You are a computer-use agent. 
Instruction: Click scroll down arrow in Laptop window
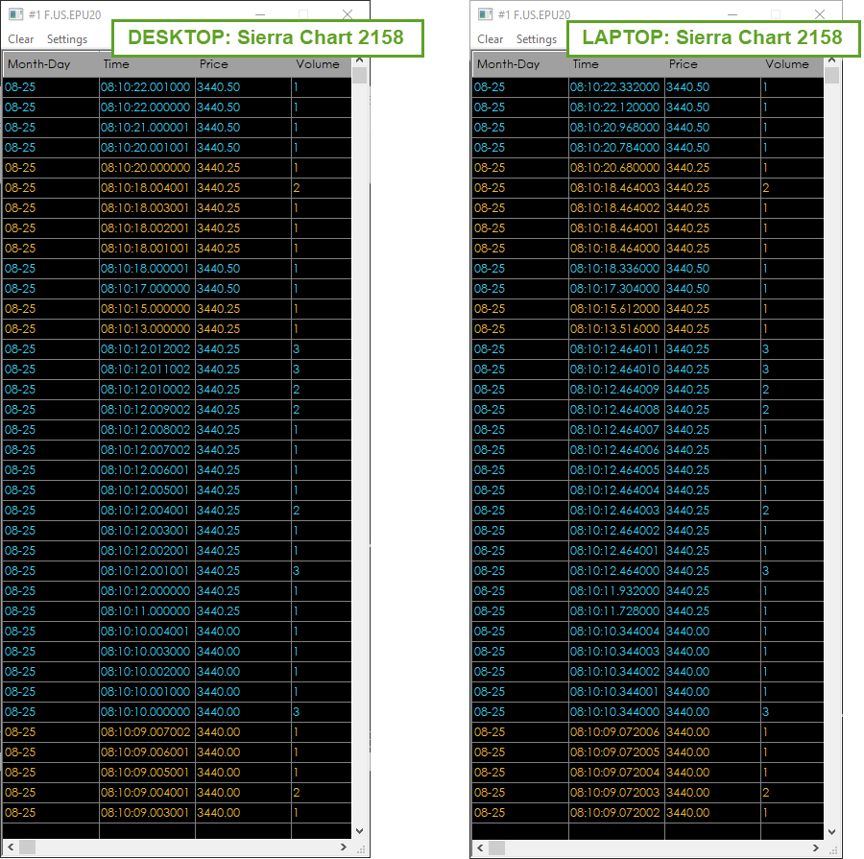pyautogui.click(x=832, y=831)
